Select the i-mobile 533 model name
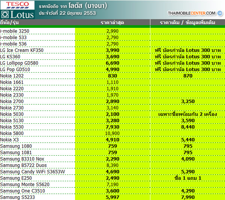The width and height of the screenshot is (225, 200). pos(13,38)
